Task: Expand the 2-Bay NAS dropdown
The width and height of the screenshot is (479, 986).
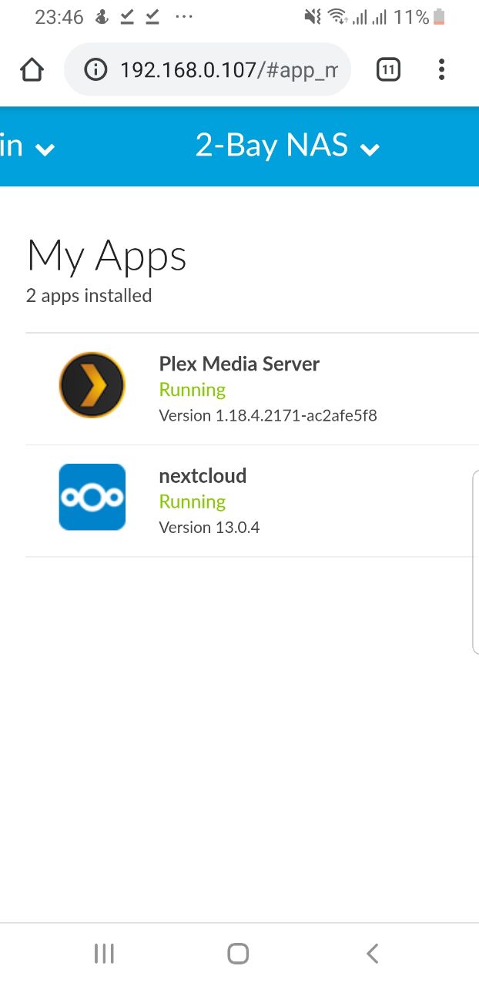Action: pyautogui.click(x=288, y=146)
